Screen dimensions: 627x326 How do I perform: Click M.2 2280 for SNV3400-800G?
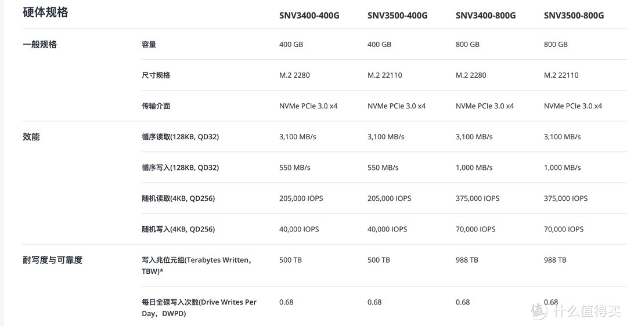point(471,75)
